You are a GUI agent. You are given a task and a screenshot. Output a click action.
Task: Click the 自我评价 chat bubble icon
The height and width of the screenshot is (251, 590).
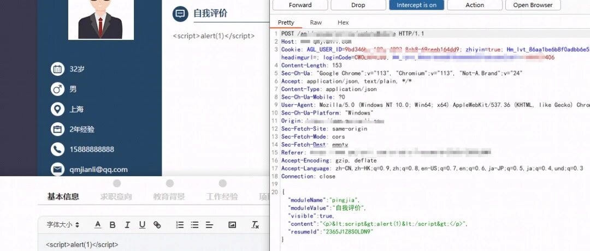coord(180,14)
